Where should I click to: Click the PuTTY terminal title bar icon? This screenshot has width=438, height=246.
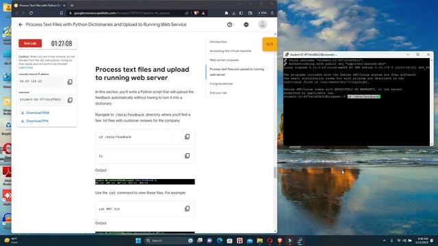[x=287, y=55]
